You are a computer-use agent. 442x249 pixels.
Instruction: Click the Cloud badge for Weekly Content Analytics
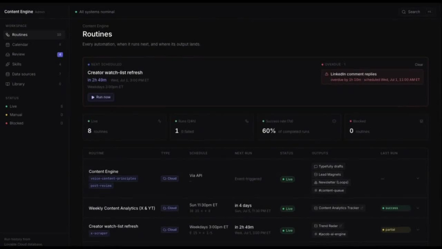[170, 208]
